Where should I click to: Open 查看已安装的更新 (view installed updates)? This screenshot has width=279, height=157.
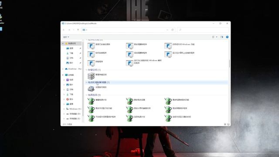[99, 46]
